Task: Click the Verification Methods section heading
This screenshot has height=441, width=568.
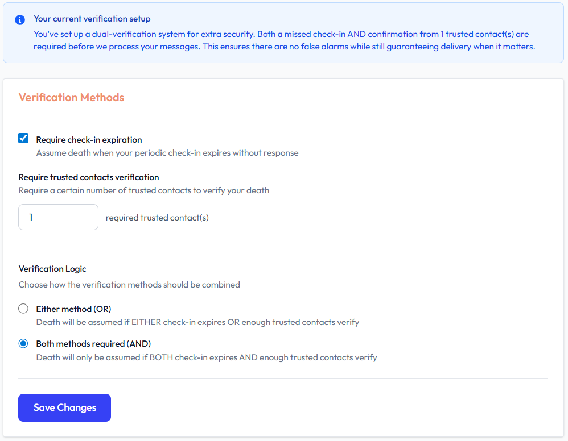Action: click(x=71, y=97)
